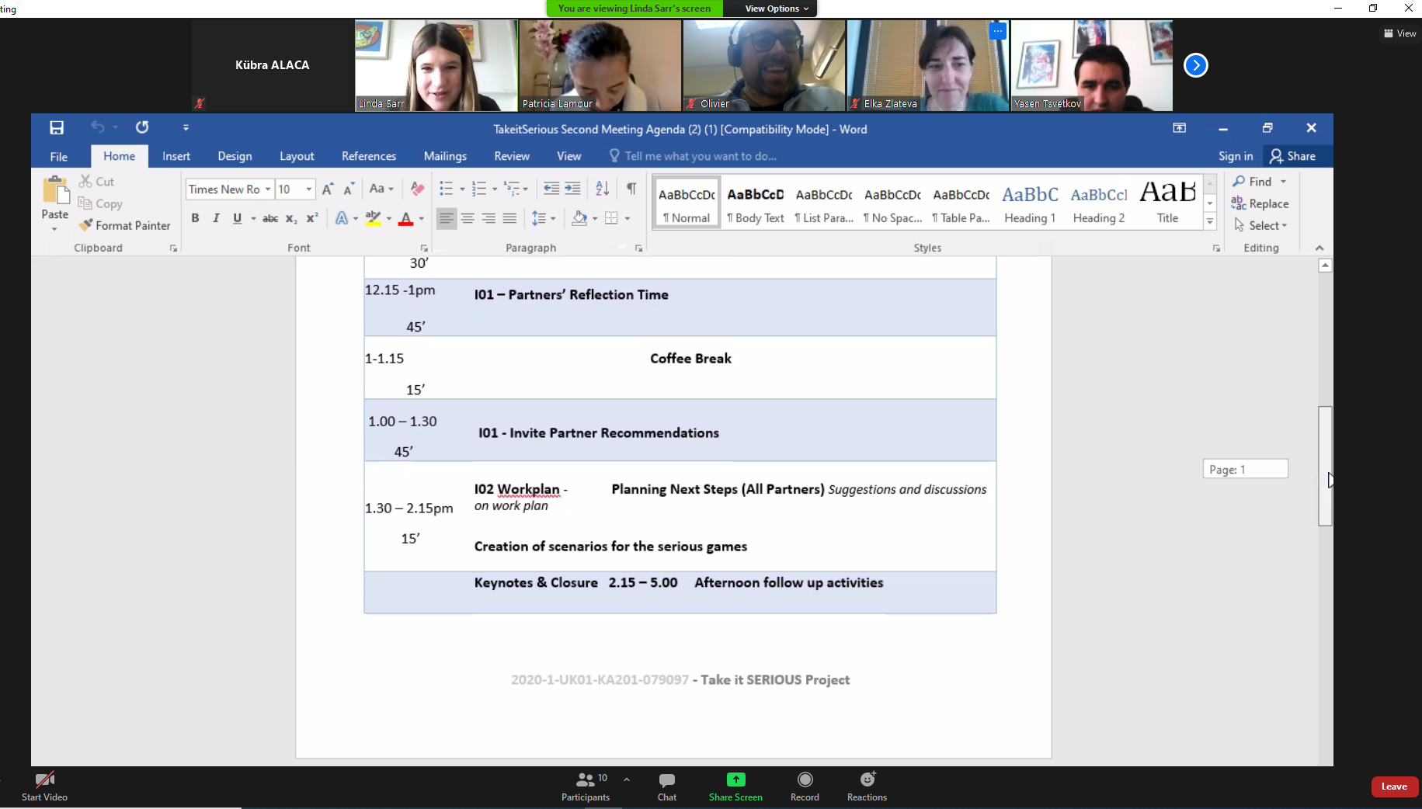
Task: Click the Sort paragraph icon
Action: click(602, 189)
